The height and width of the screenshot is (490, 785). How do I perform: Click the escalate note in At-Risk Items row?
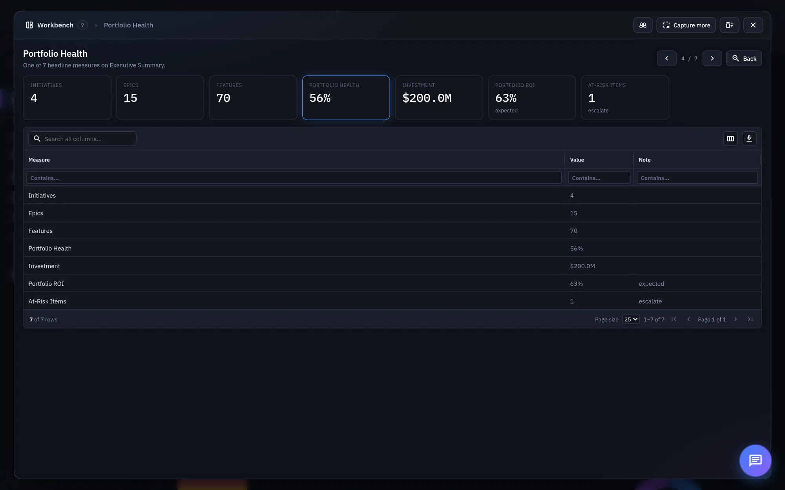650,301
